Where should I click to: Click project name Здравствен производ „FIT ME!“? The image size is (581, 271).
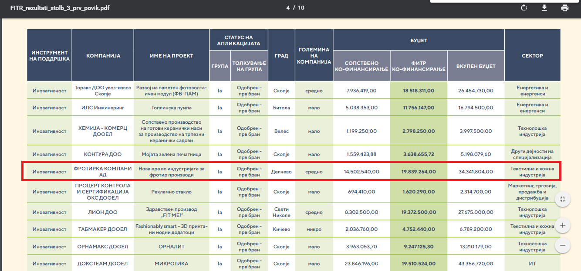point(172,212)
